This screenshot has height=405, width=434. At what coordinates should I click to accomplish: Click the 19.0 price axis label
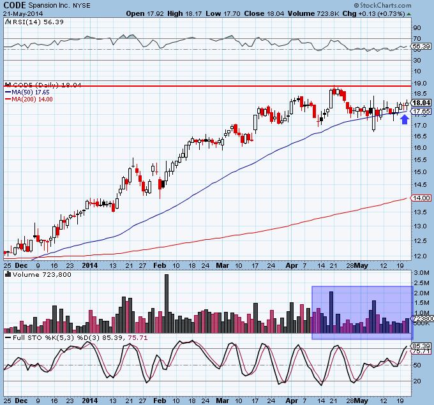point(420,83)
